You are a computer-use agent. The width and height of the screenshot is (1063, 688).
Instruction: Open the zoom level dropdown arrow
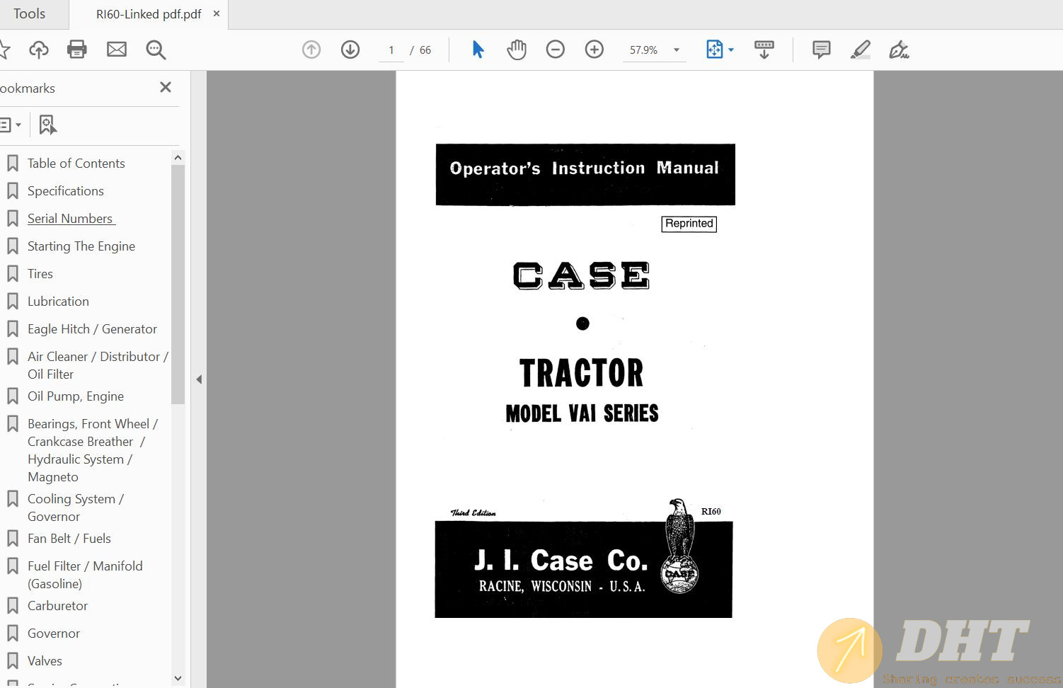(x=677, y=50)
